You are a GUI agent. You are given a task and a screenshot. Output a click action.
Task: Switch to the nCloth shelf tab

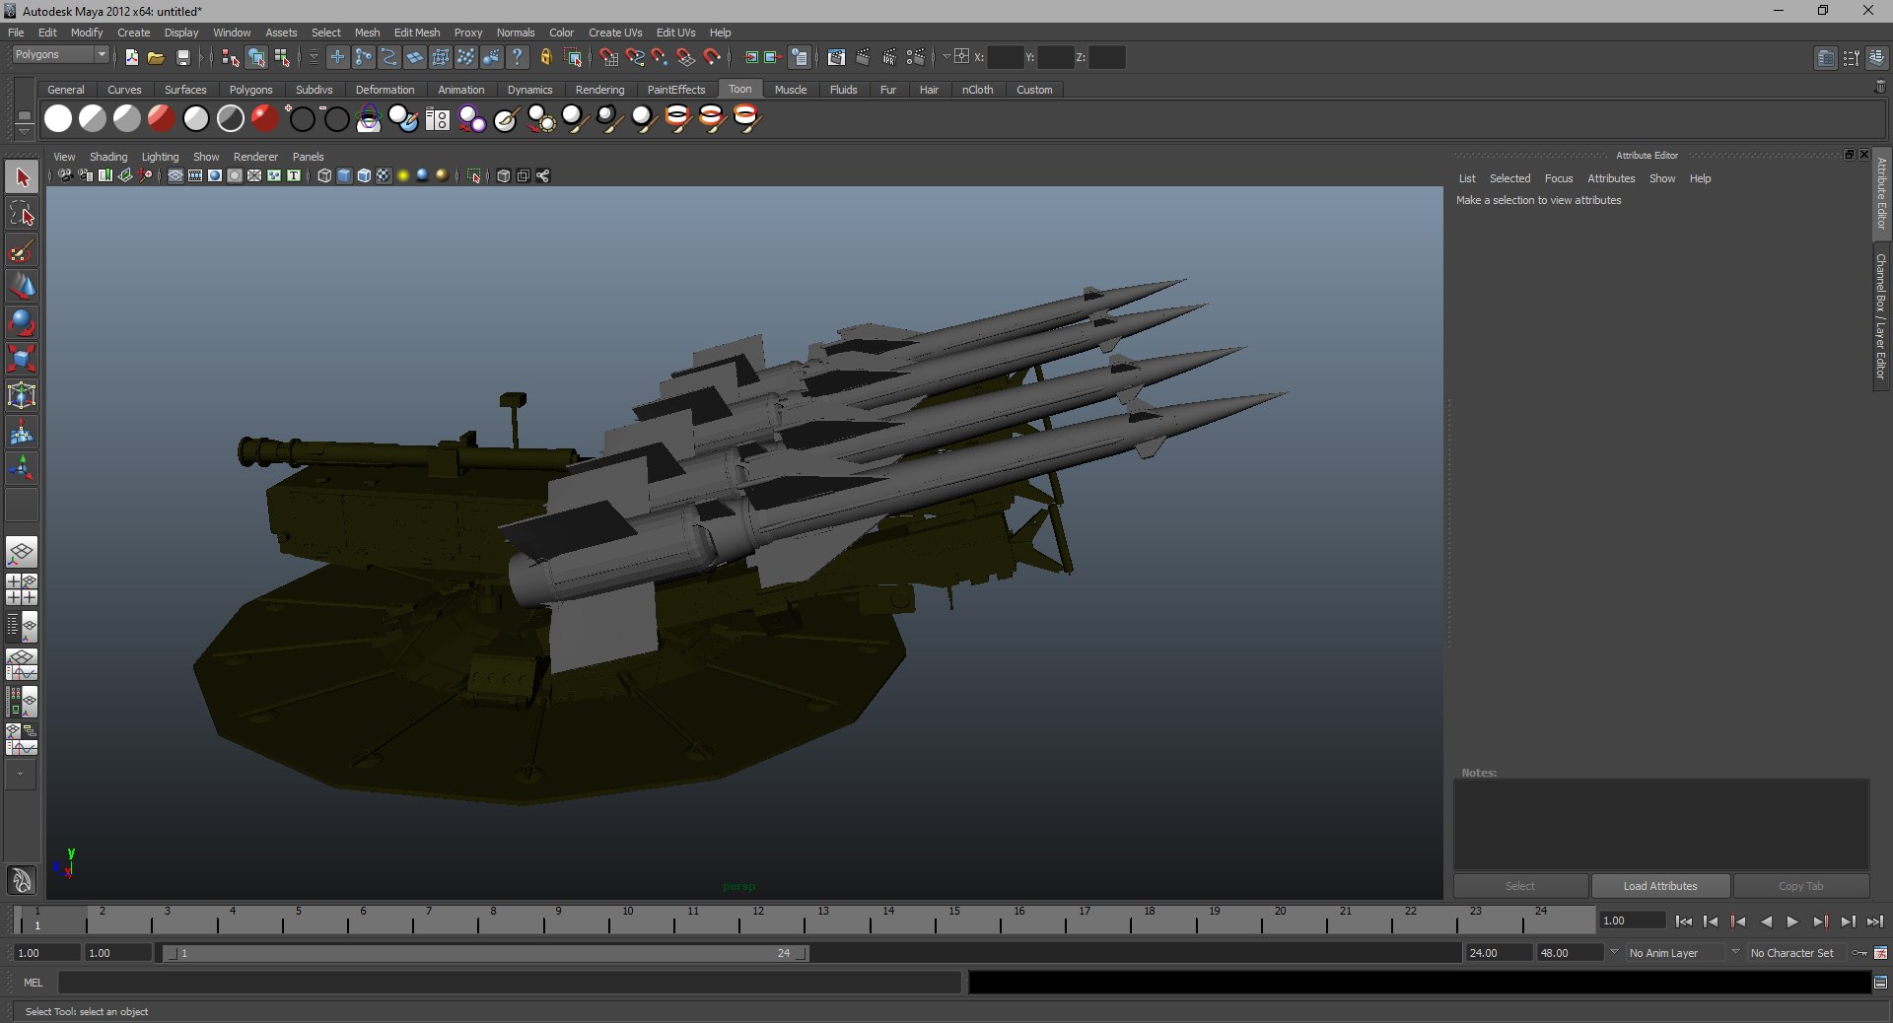pyautogui.click(x=977, y=90)
